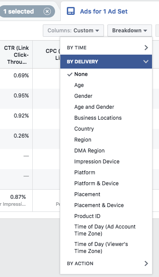Toggle the Breakdown dropdown button
Screen dimensions: 159x277
130,31
